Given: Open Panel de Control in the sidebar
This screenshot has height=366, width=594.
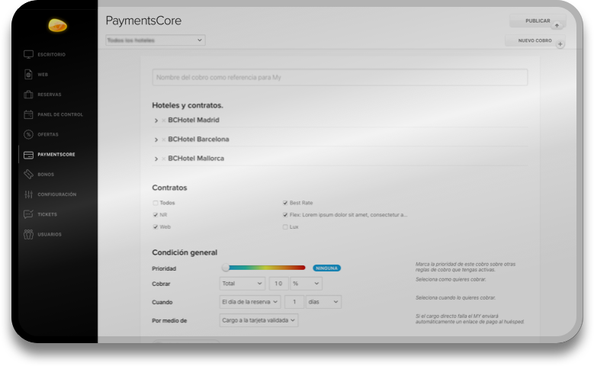Looking at the screenshot, I should (x=60, y=114).
